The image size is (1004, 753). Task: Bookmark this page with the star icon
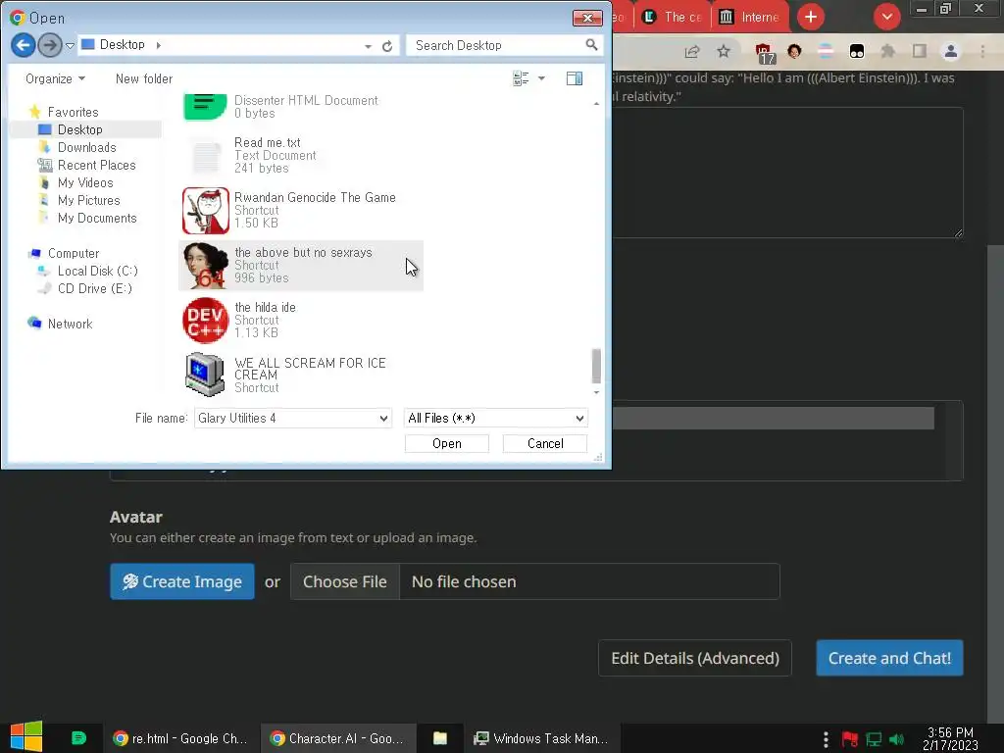pyautogui.click(x=724, y=51)
